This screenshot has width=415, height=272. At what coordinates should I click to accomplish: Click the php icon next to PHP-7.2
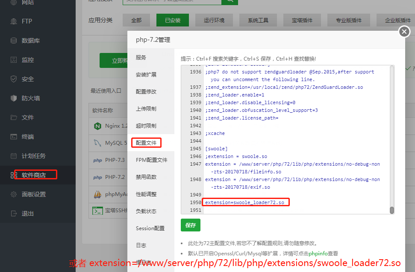97,177
